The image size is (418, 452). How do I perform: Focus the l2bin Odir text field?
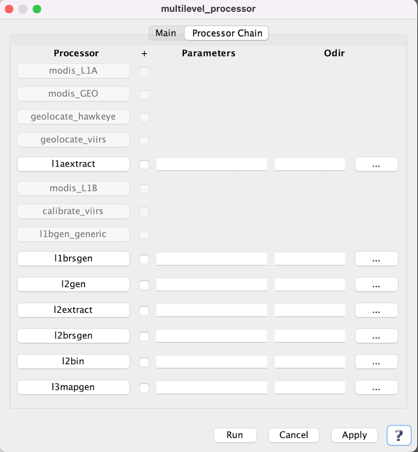click(x=310, y=362)
